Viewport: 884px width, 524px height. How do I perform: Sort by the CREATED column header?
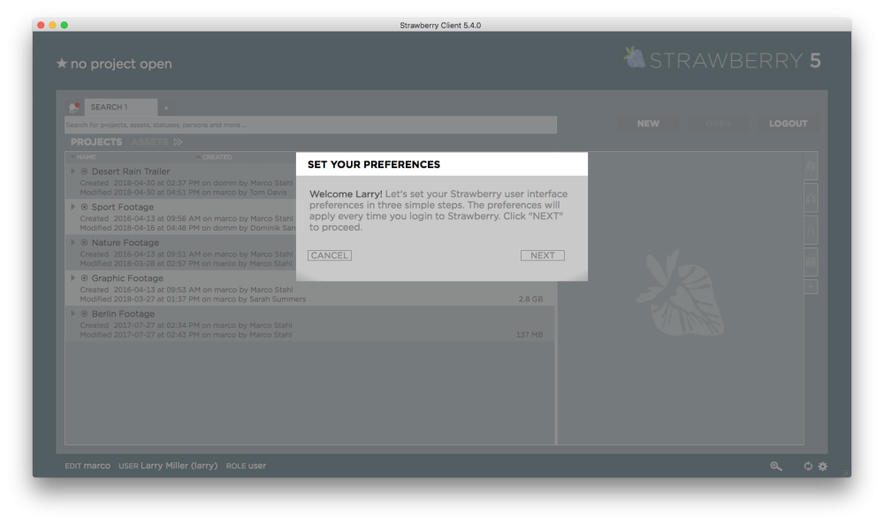(x=217, y=157)
